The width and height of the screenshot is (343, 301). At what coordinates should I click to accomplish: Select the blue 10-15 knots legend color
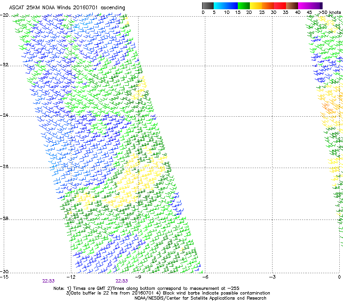[x=232, y=6]
